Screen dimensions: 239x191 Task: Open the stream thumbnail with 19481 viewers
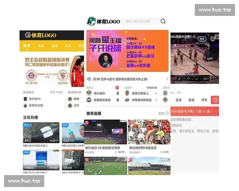coord(41,160)
